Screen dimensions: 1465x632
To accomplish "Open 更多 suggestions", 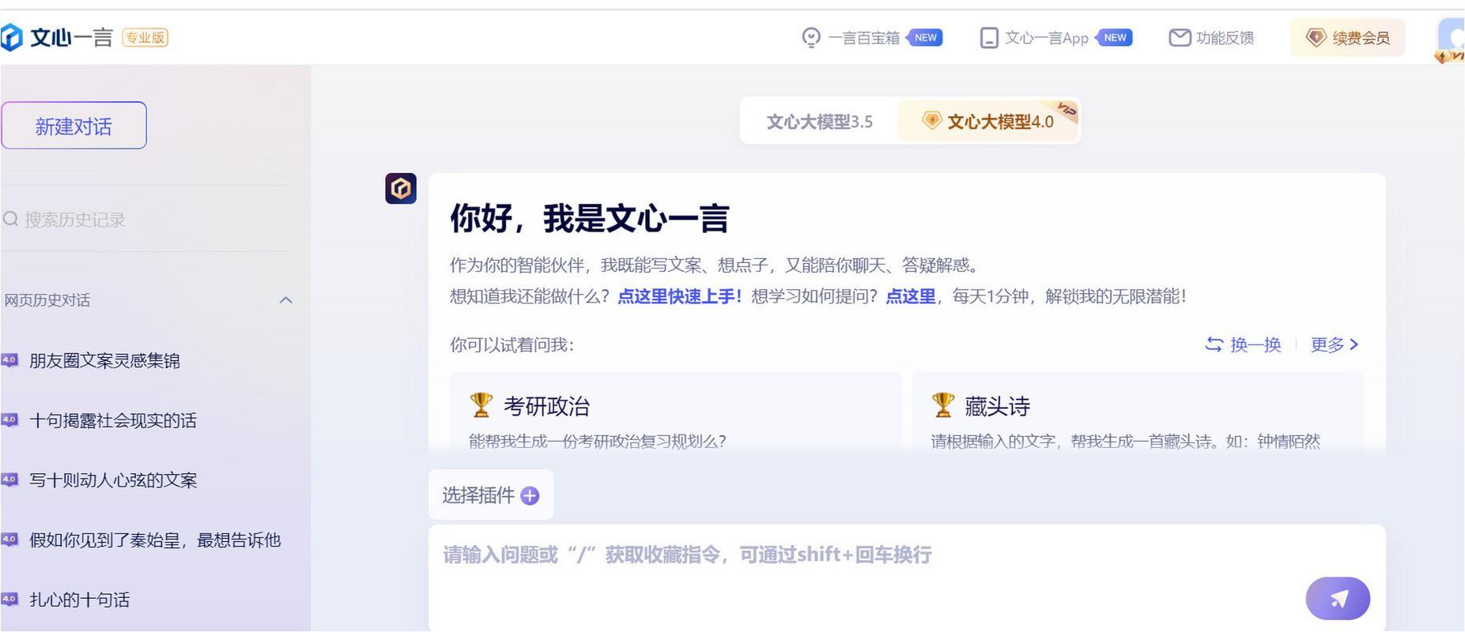I will [x=1335, y=345].
